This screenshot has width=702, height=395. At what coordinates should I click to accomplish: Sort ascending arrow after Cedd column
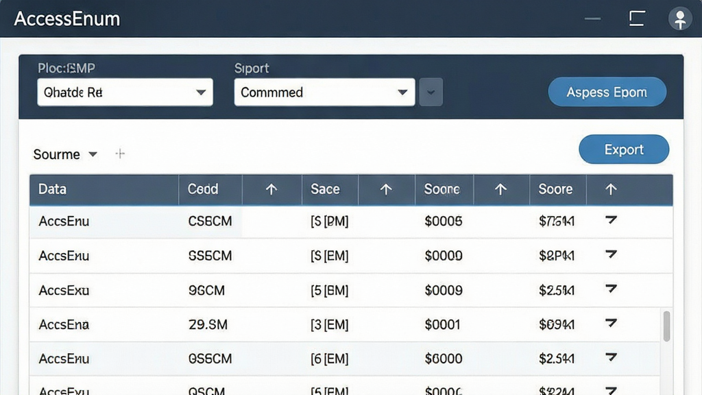(x=271, y=189)
